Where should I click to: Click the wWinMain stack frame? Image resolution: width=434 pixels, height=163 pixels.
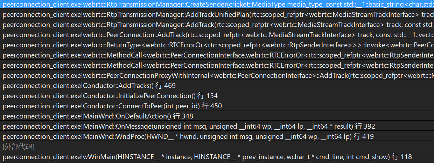coord(196,157)
